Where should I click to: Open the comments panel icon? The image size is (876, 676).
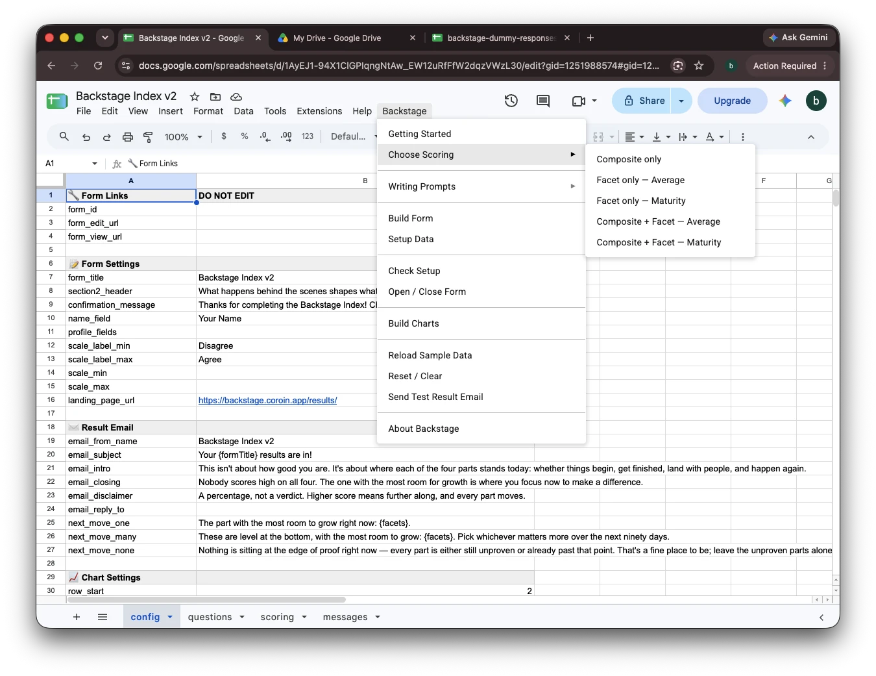[x=543, y=101]
